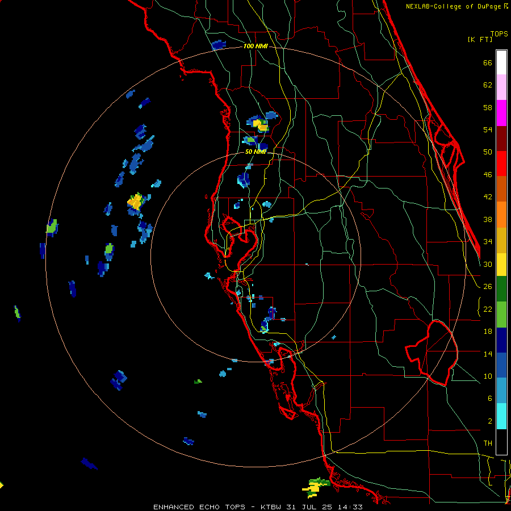
Task: Click the 54 value on the legend
Action: (x=488, y=129)
